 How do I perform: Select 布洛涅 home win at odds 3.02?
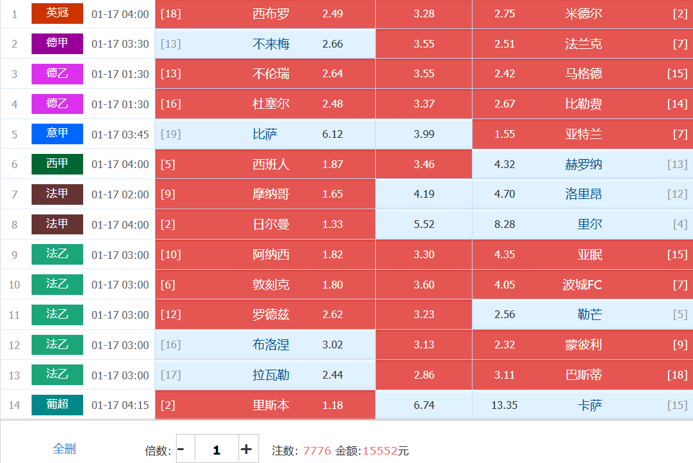point(265,345)
